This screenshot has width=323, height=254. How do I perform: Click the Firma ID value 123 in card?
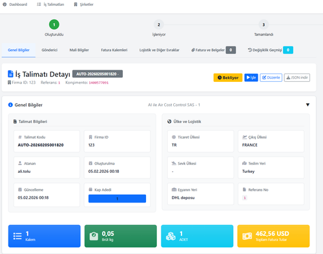[91, 145]
